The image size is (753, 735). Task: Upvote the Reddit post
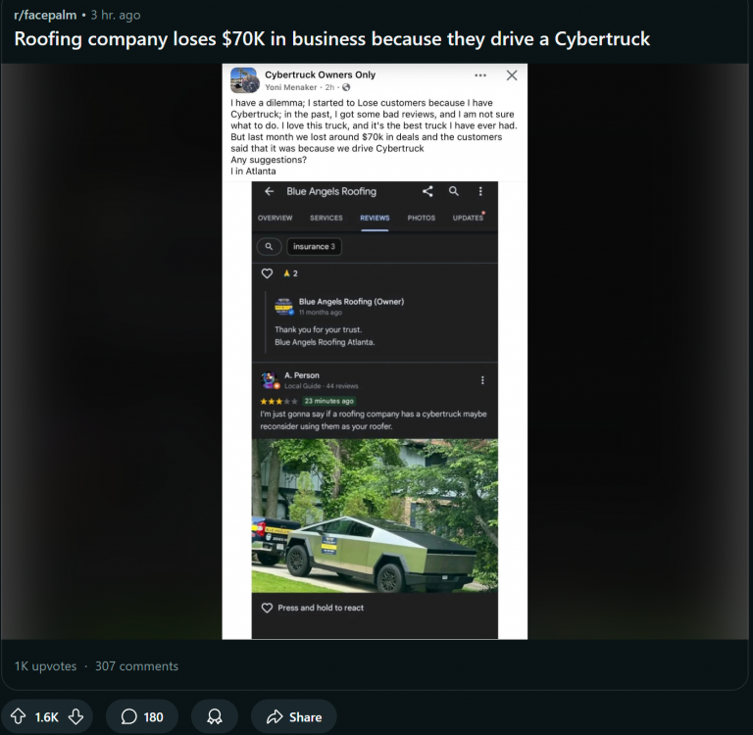pos(19,716)
